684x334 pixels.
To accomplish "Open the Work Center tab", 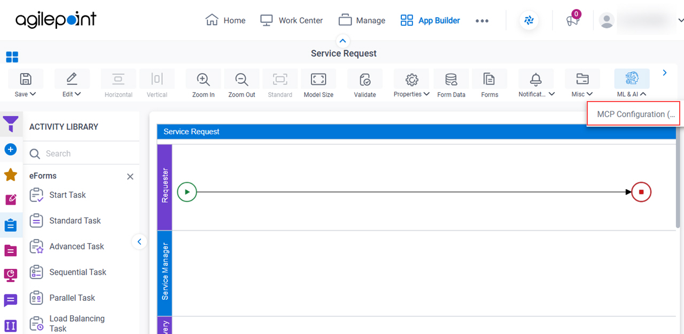I will pyautogui.click(x=292, y=20).
